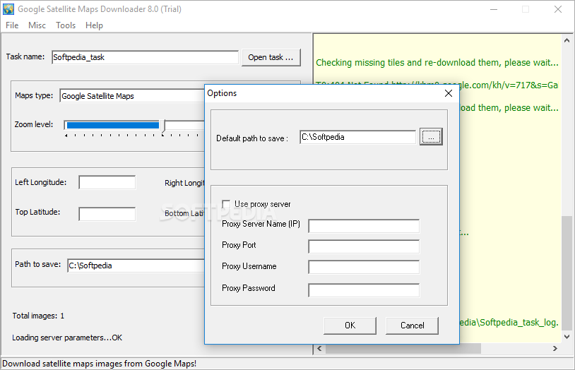Open the Tools menu
The height and width of the screenshot is (370, 575).
(x=66, y=25)
